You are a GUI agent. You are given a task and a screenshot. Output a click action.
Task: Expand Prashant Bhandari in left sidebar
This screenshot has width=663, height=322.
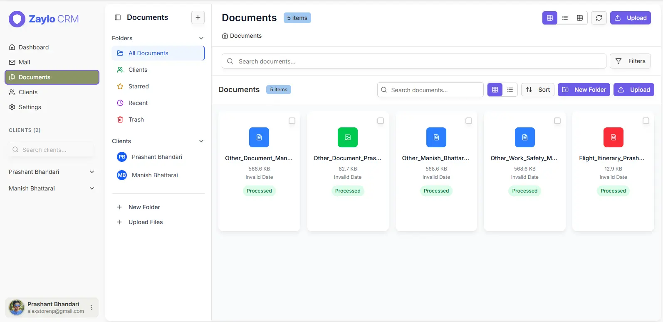point(92,172)
